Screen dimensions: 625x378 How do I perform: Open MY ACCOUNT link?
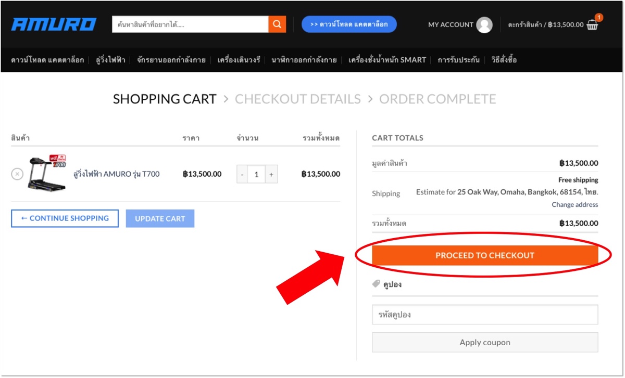pos(451,24)
